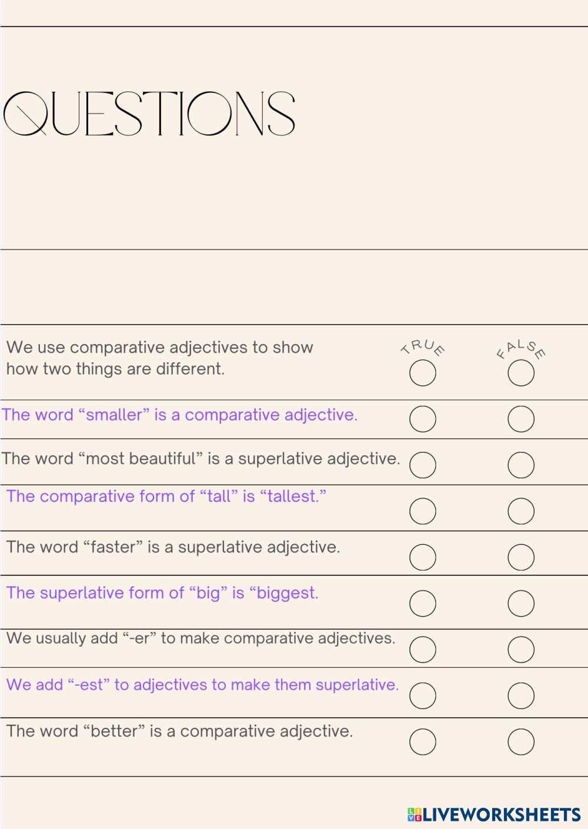The width and height of the screenshot is (588, 829).
Task: Choose True for "better" is comparative
Action: click(422, 741)
